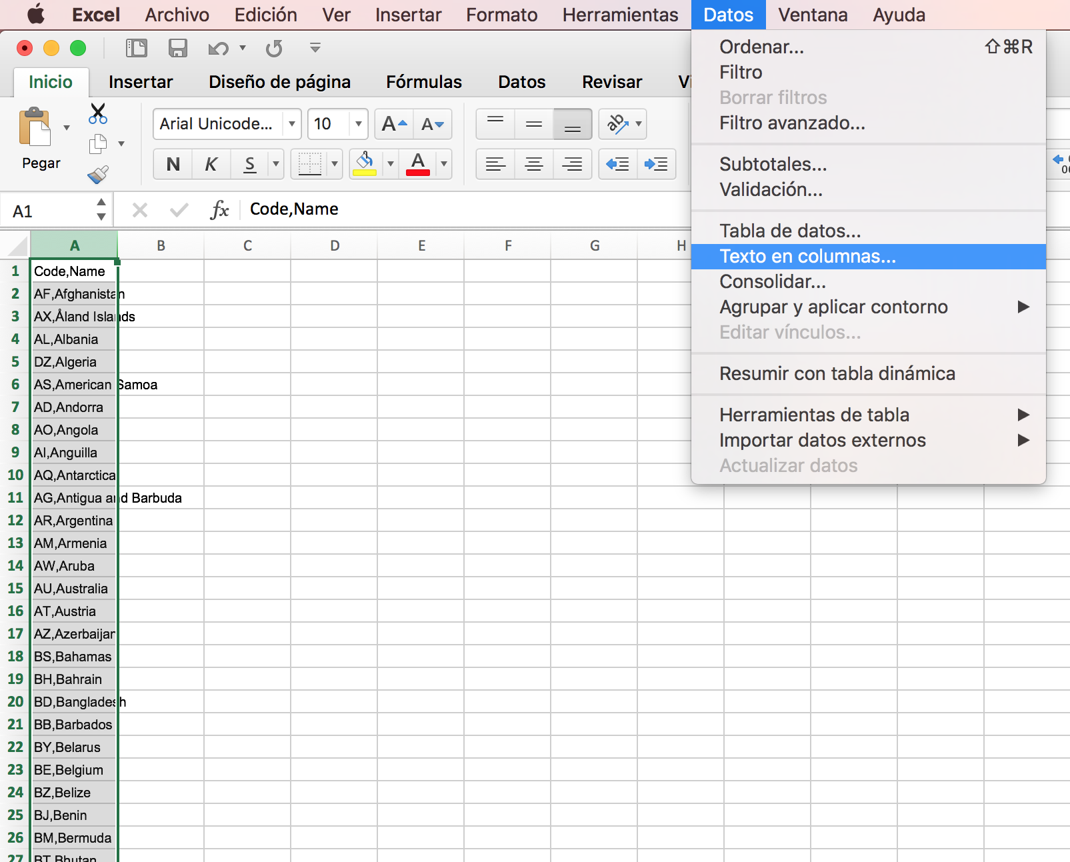Click the Cut scissors icon
The image size is (1070, 862).
coord(98,113)
